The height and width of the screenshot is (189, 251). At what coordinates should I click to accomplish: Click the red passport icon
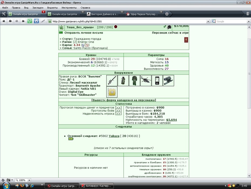coord(186,40)
